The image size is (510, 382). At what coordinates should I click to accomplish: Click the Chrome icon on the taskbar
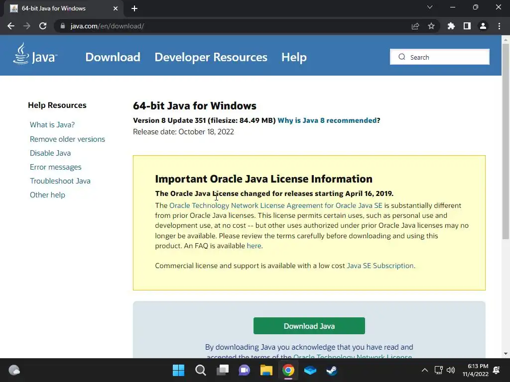[288, 370]
